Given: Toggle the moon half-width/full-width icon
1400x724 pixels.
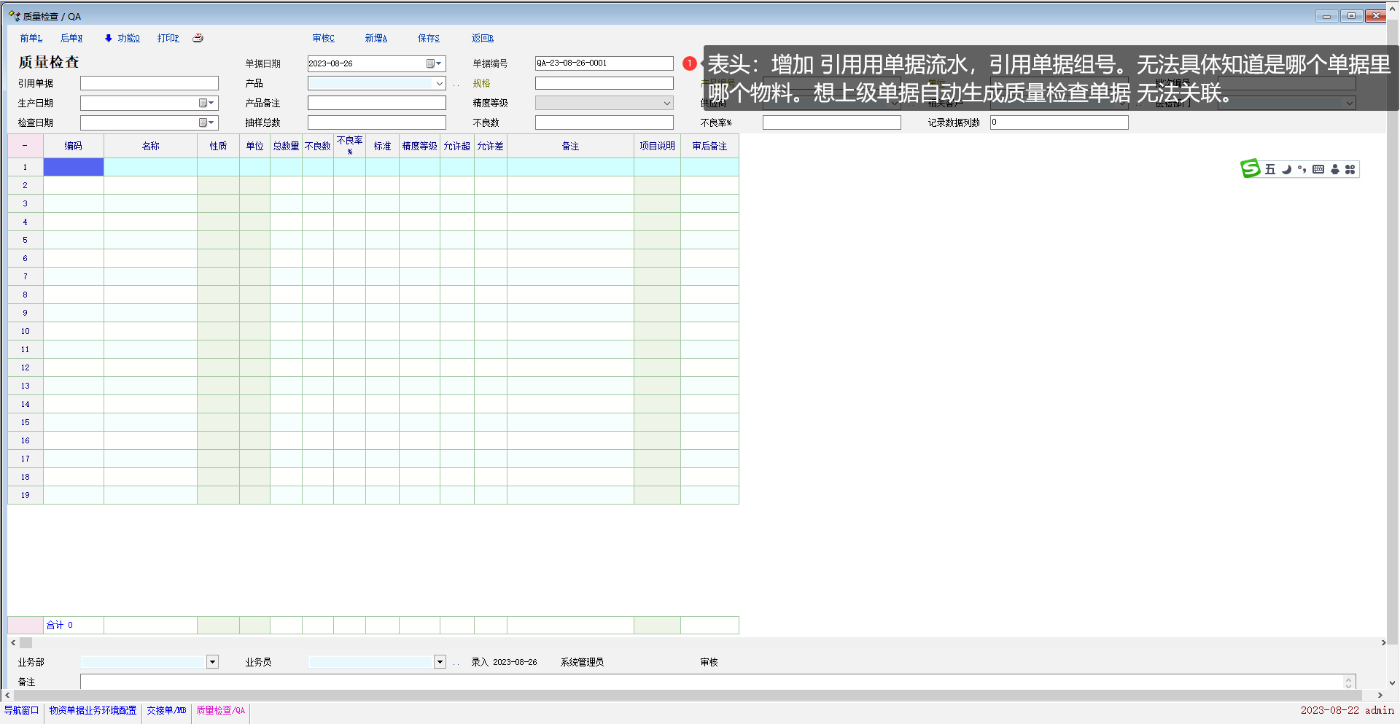Looking at the screenshot, I should [x=1286, y=169].
